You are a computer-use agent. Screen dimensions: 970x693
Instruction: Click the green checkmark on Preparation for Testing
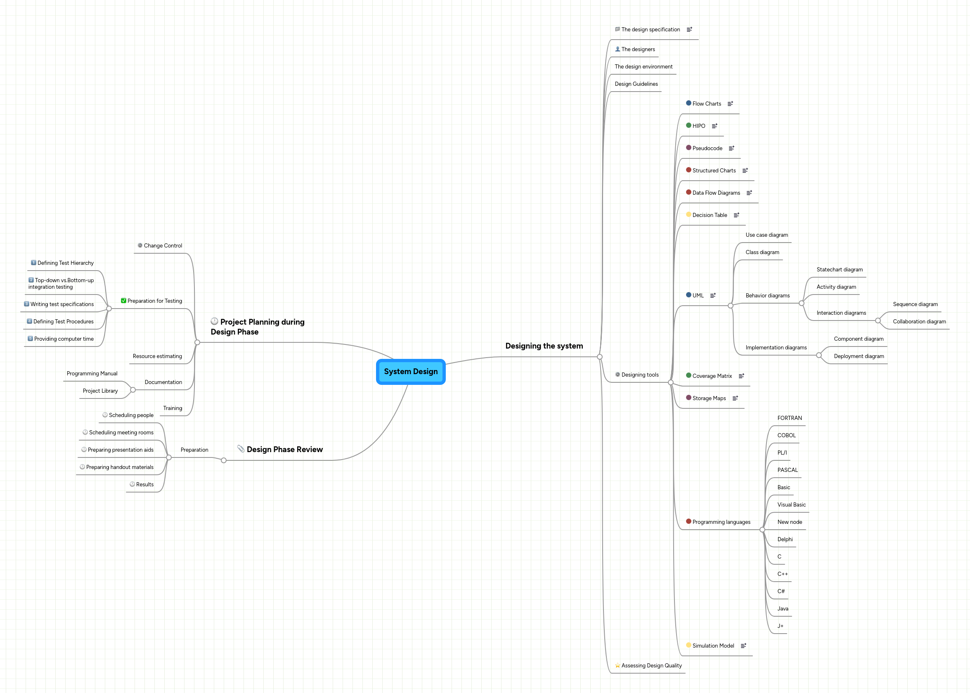coord(124,300)
